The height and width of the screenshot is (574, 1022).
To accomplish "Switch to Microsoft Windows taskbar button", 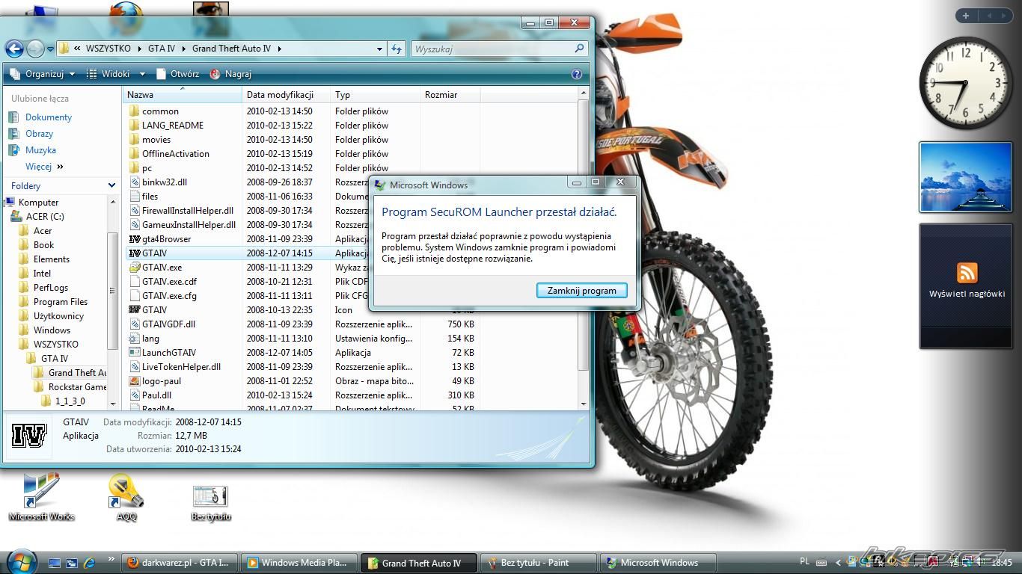I will [658, 563].
